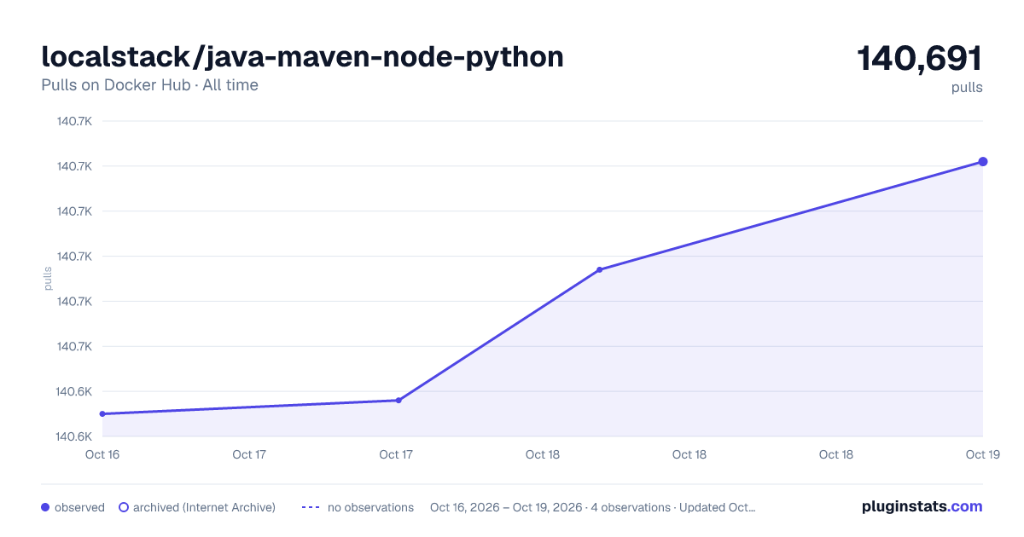The width and height of the screenshot is (1024, 537).
Task: Select the Oct 19 endpoint data marker
Action: [983, 161]
